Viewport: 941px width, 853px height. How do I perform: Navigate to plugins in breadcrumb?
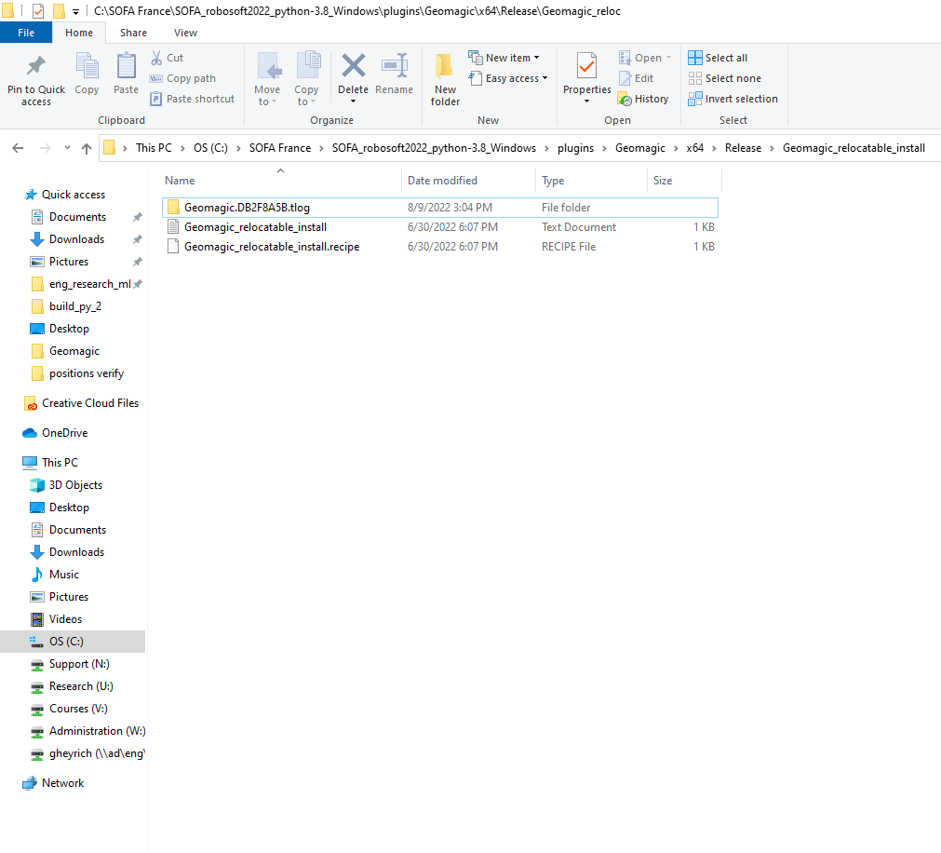575,148
